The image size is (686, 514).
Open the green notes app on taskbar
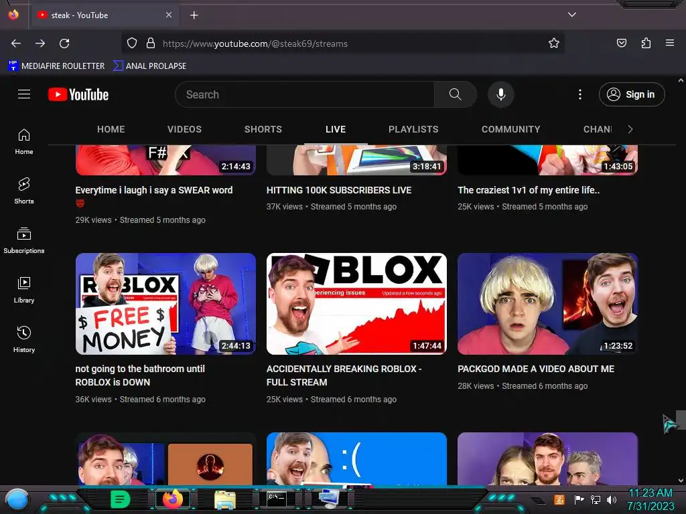(x=120, y=499)
